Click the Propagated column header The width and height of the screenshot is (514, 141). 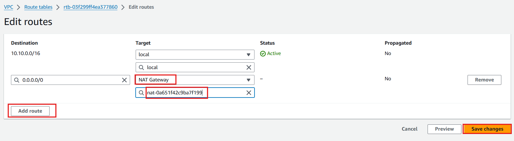pos(398,43)
